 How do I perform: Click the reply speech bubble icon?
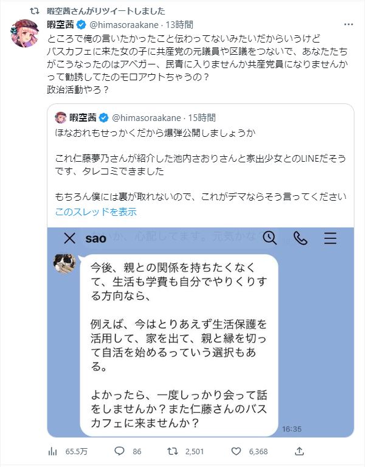coord(119,452)
